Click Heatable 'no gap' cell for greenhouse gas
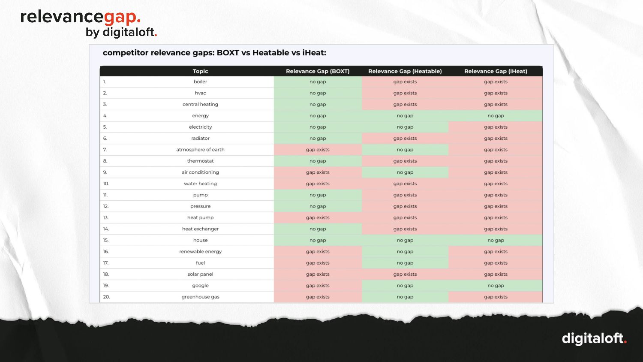This screenshot has height=362, width=643. (405, 297)
